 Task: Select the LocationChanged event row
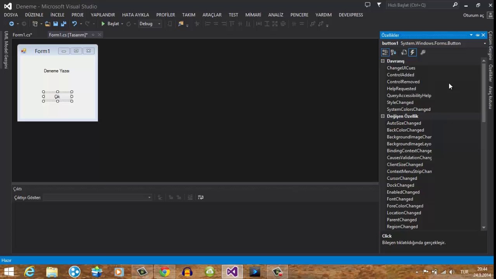[x=430, y=213]
